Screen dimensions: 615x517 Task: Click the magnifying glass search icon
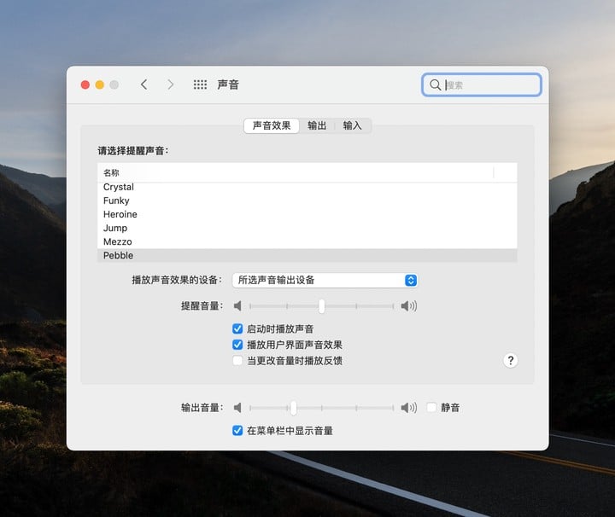coord(436,84)
